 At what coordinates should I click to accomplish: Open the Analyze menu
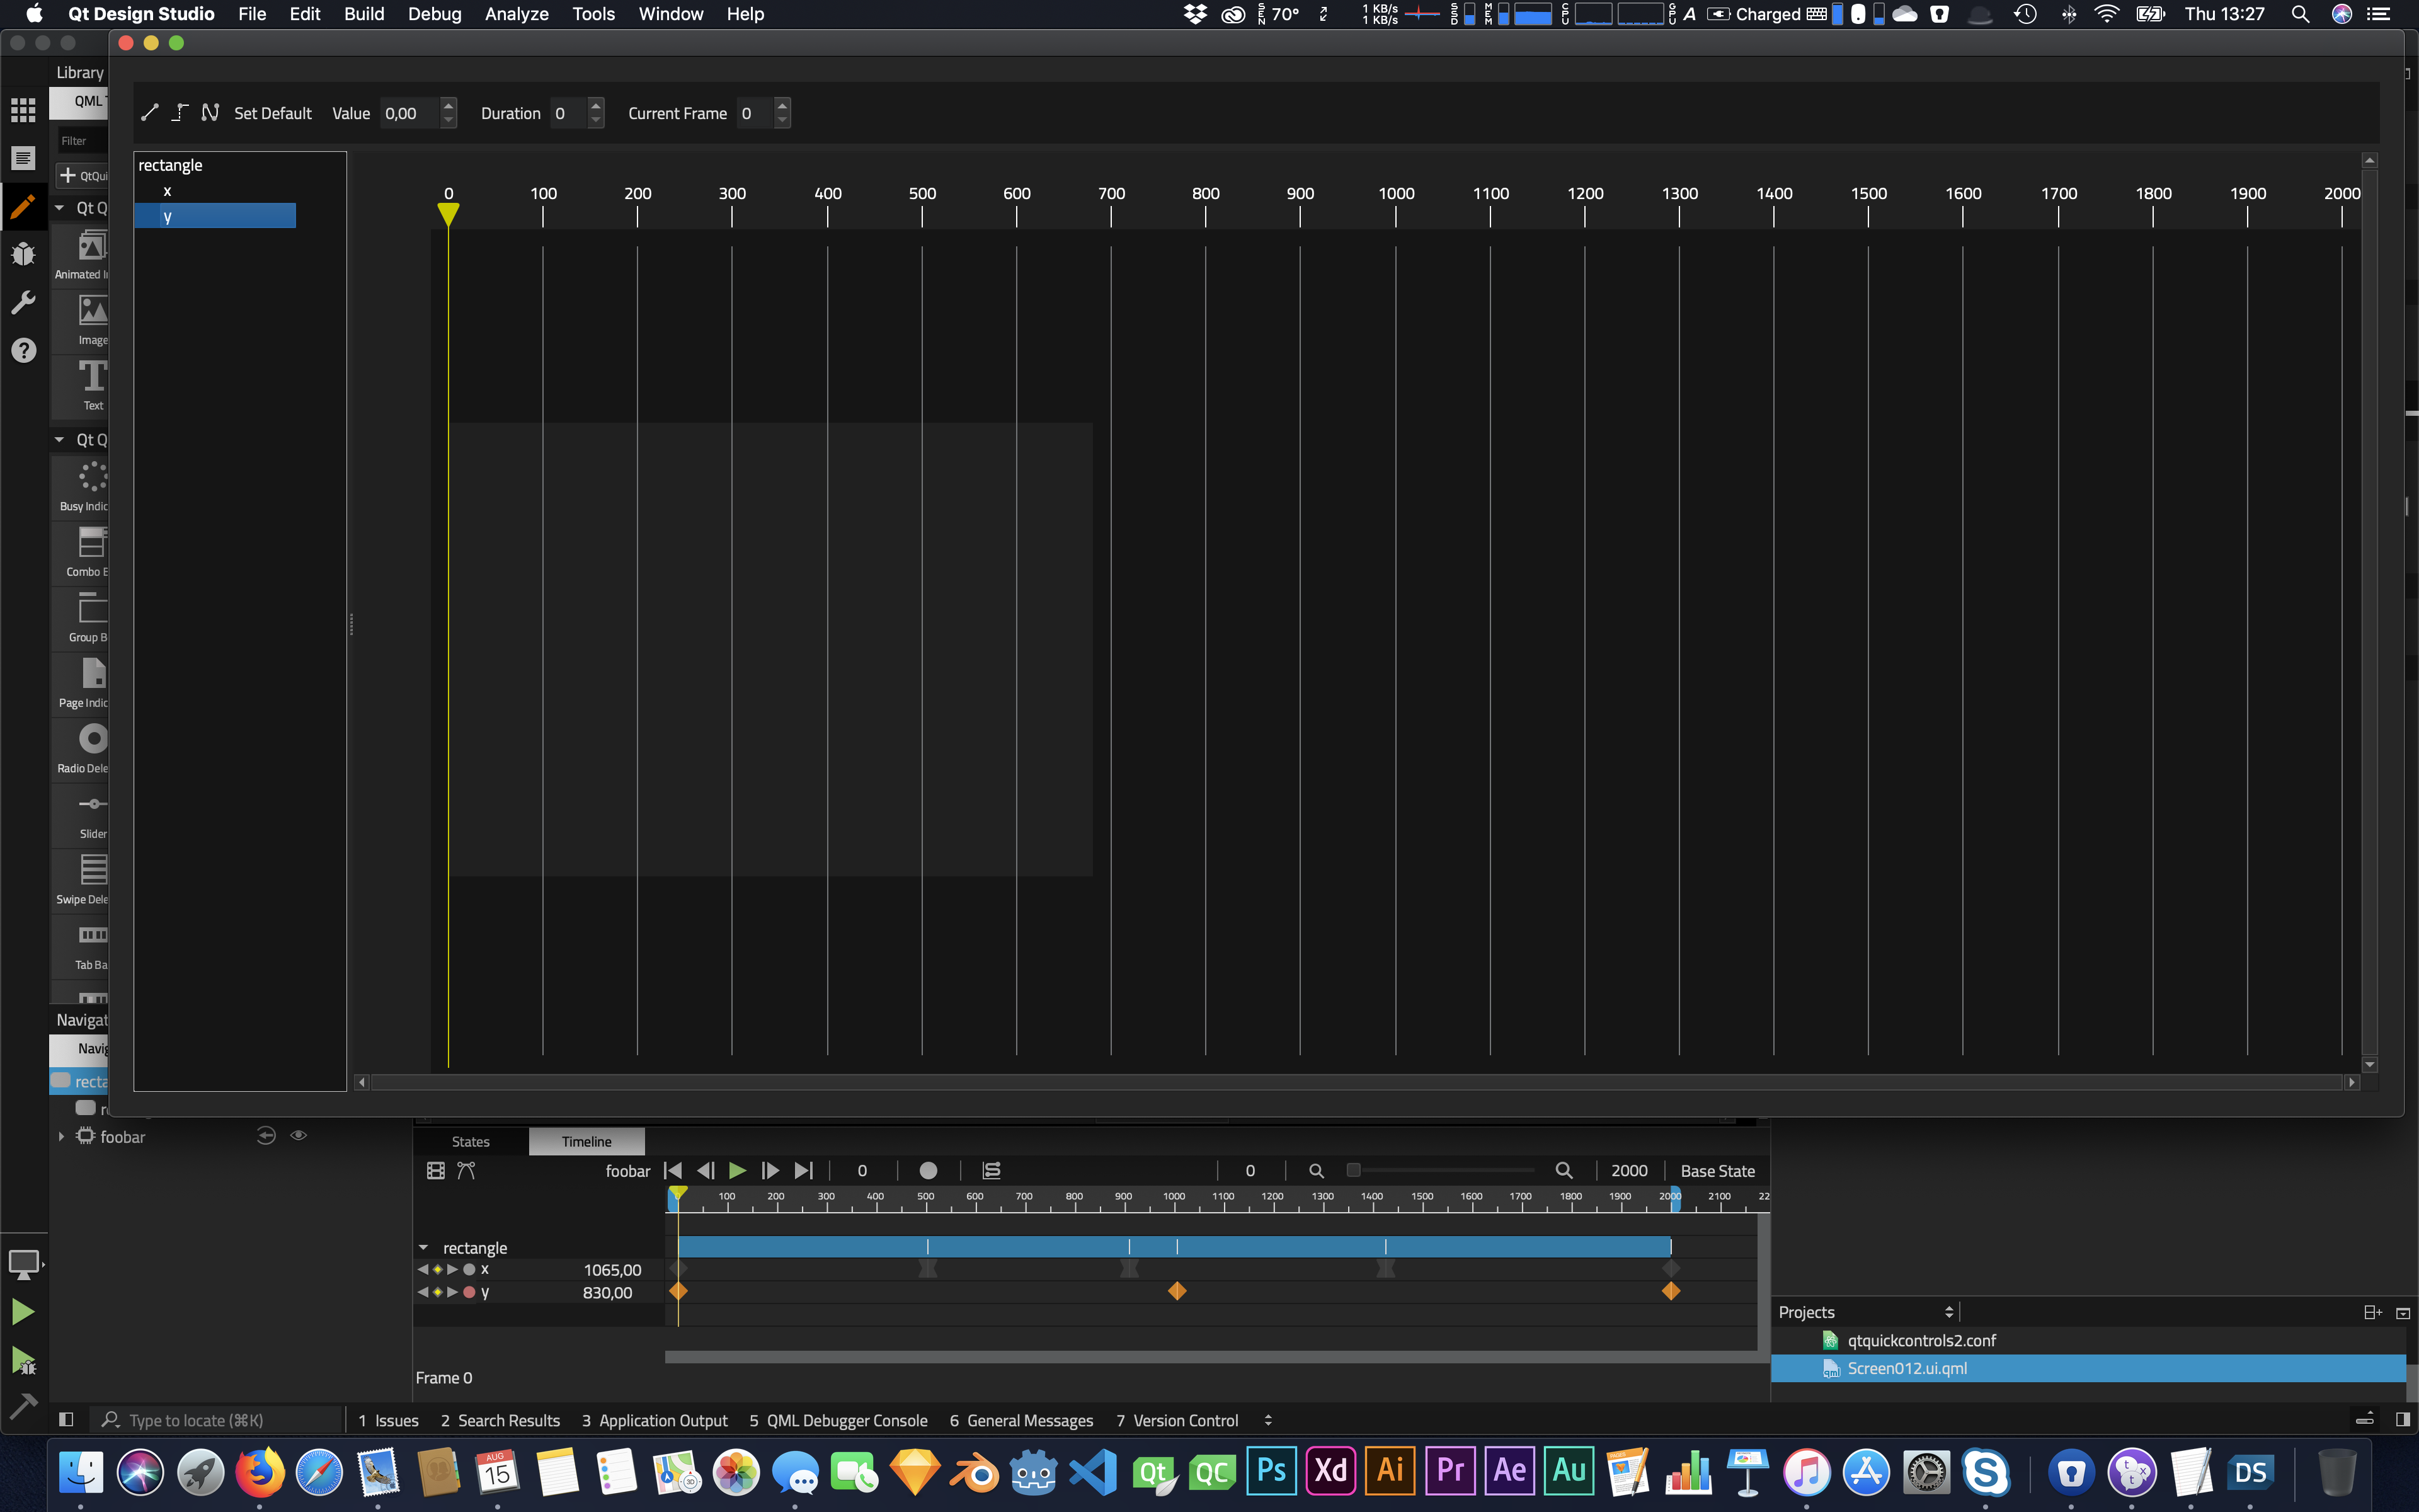click(516, 14)
